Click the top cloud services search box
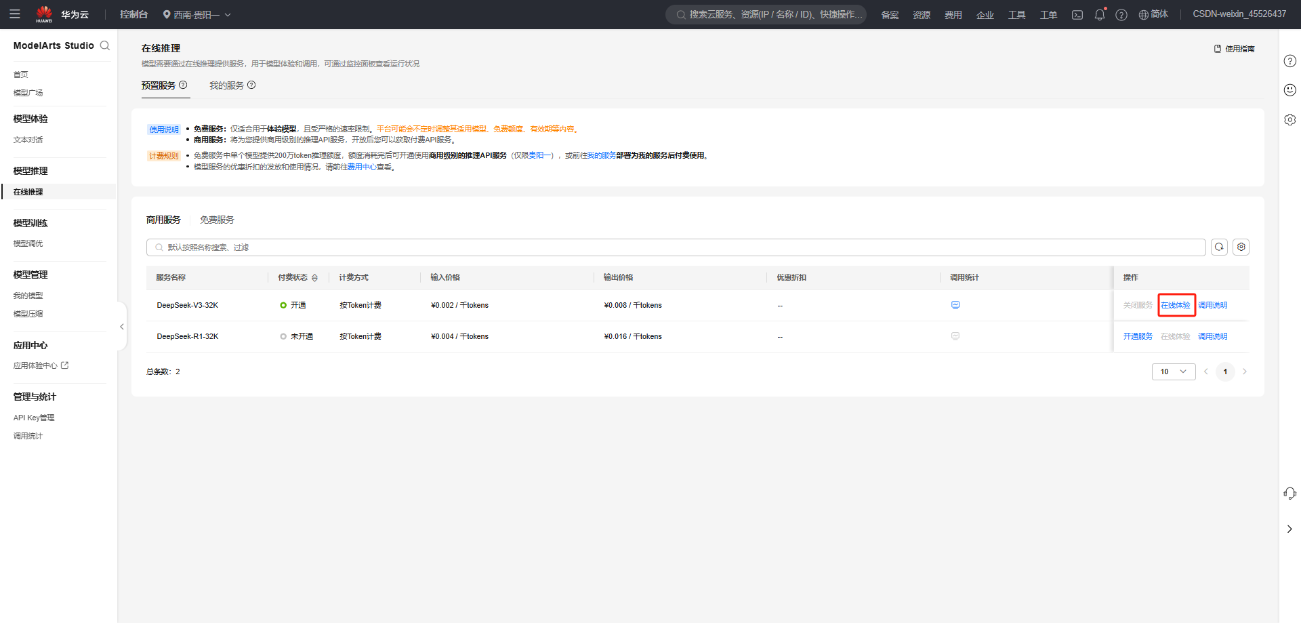The height and width of the screenshot is (623, 1301). [x=766, y=14]
